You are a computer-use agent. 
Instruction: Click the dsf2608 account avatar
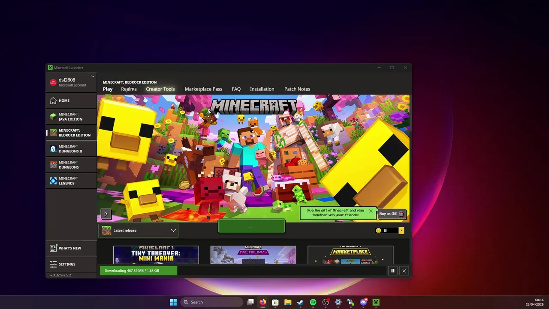pyautogui.click(x=53, y=82)
